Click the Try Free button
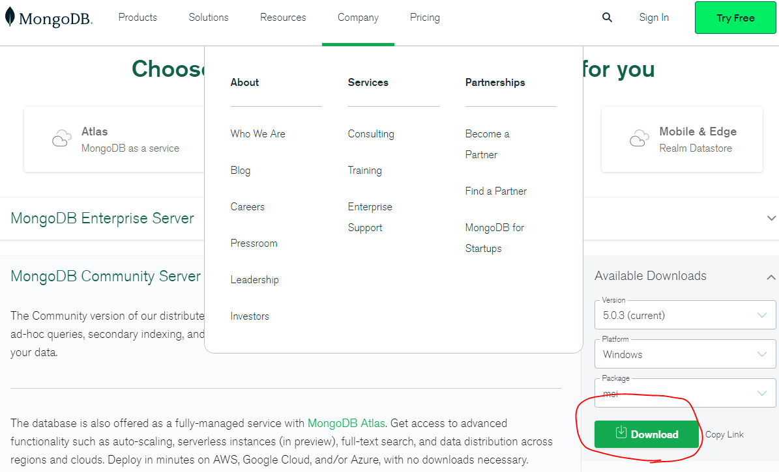Screen dimensions: 779x472 (735, 18)
